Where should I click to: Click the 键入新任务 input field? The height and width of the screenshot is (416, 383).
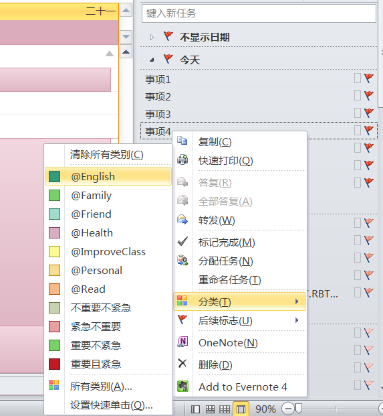(x=259, y=13)
